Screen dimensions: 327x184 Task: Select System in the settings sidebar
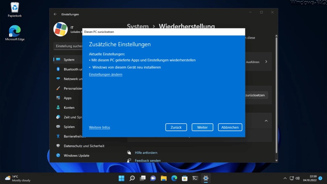coord(68,60)
